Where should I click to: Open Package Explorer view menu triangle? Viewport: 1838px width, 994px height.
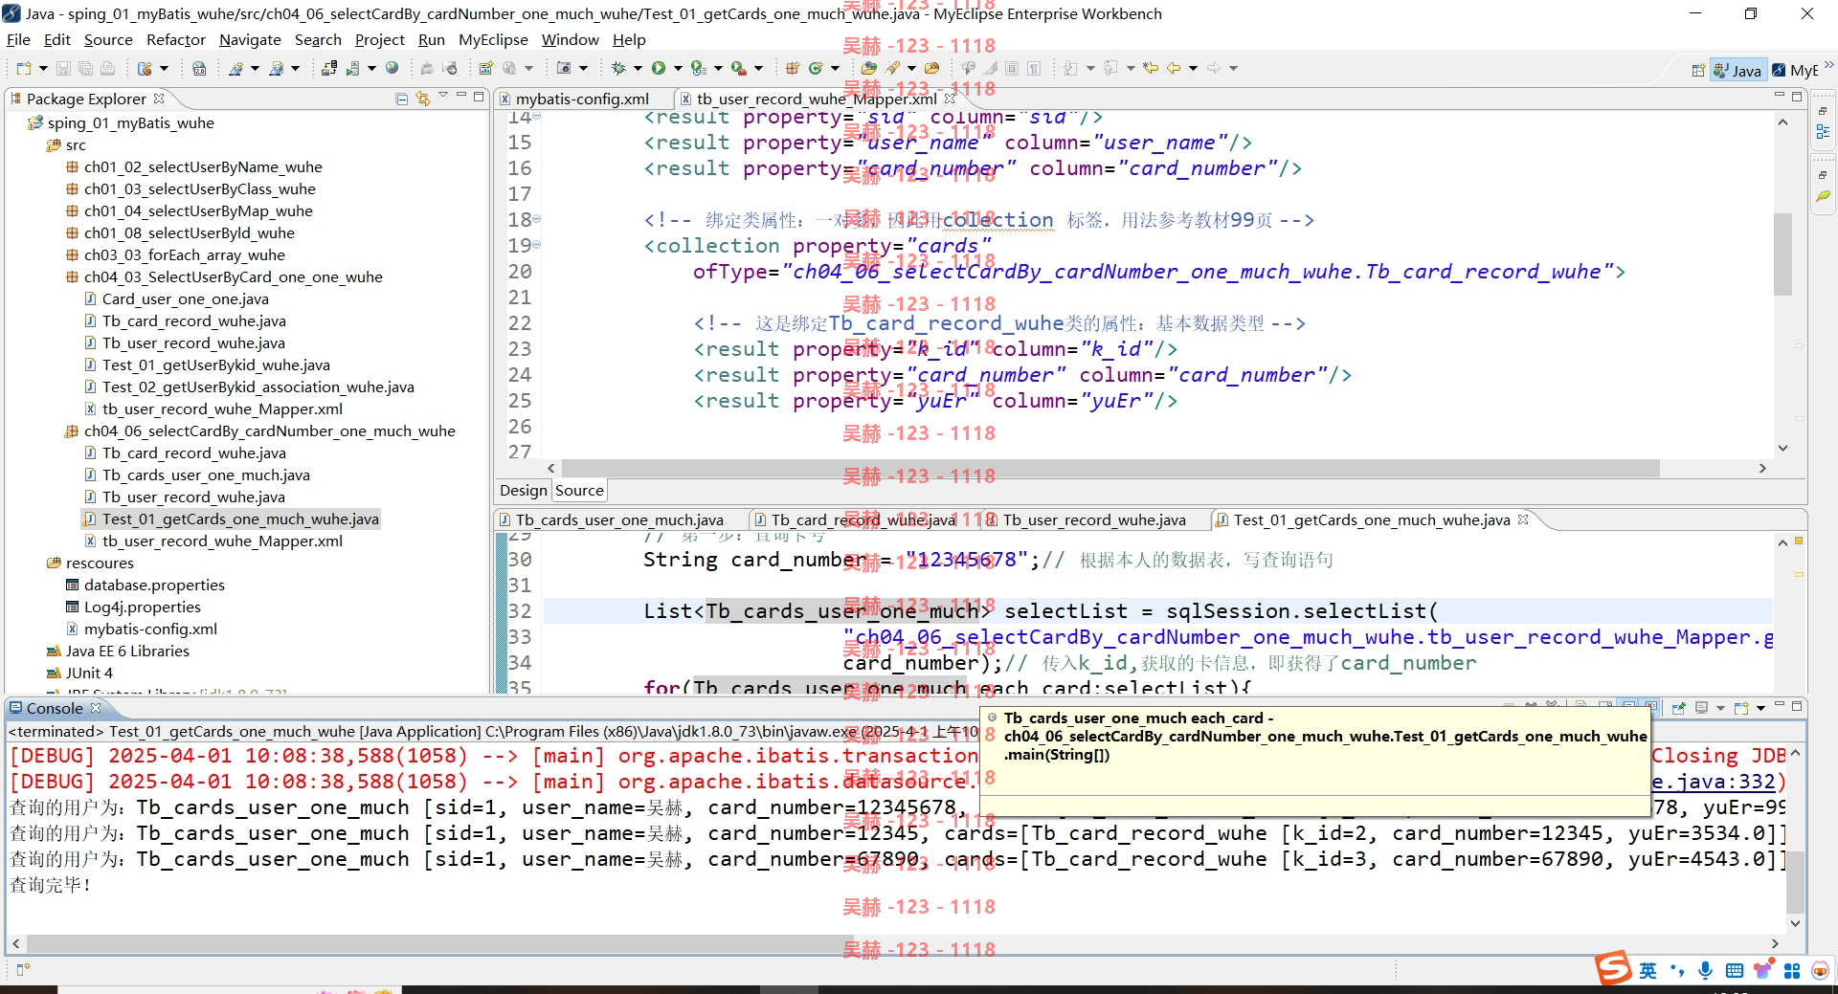[x=443, y=97]
